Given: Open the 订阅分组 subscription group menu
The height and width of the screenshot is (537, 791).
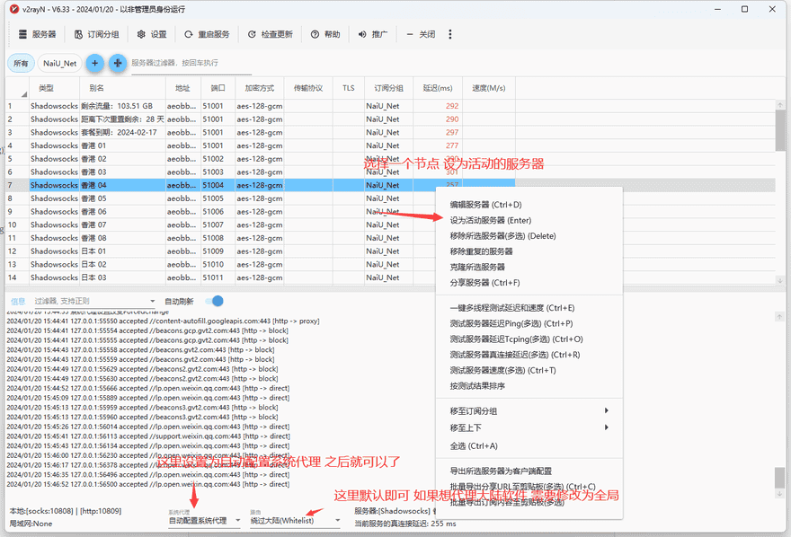Looking at the screenshot, I should coord(97,34).
